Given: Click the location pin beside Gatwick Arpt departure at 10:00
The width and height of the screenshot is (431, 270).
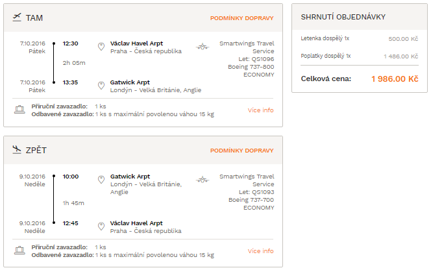Looking at the screenshot, I should click(x=101, y=180).
